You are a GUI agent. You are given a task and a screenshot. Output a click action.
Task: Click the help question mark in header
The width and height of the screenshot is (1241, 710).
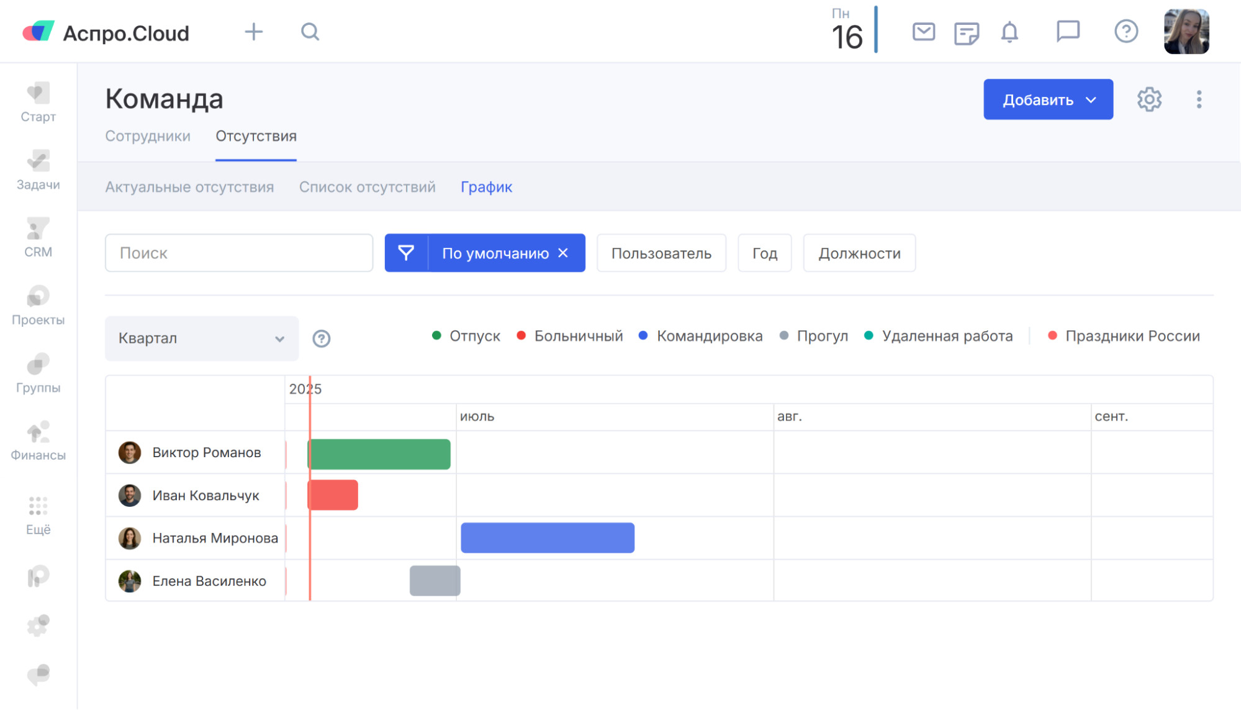[1126, 32]
